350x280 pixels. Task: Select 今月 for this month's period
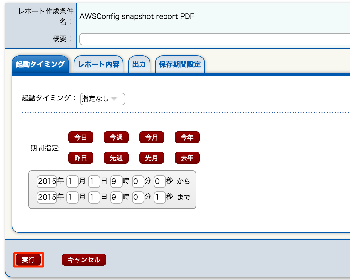[x=152, y=137]
